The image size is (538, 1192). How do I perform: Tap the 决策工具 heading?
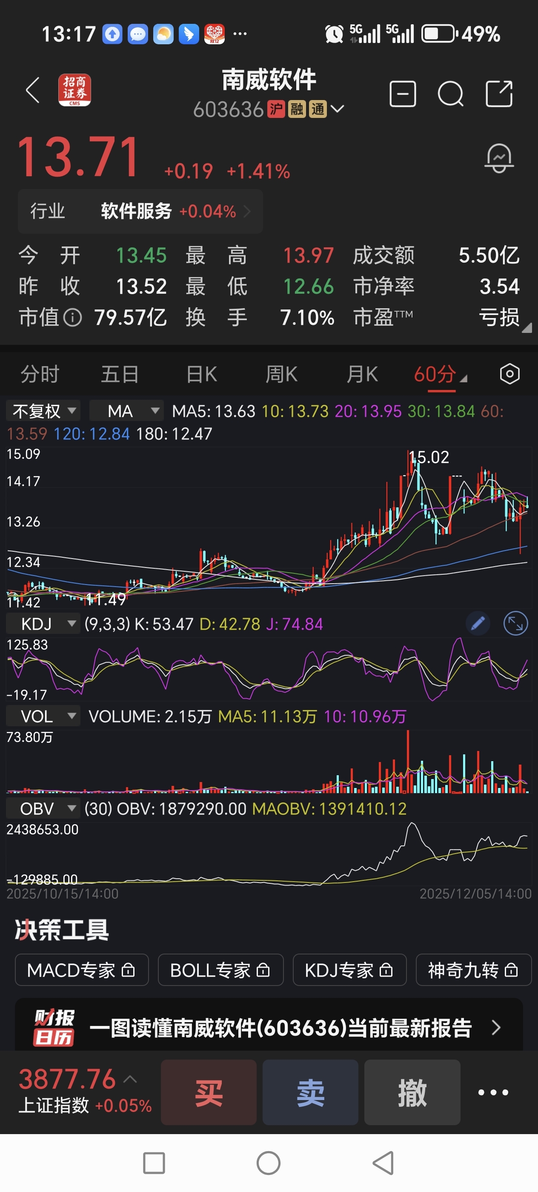click(x=62, y=930)
